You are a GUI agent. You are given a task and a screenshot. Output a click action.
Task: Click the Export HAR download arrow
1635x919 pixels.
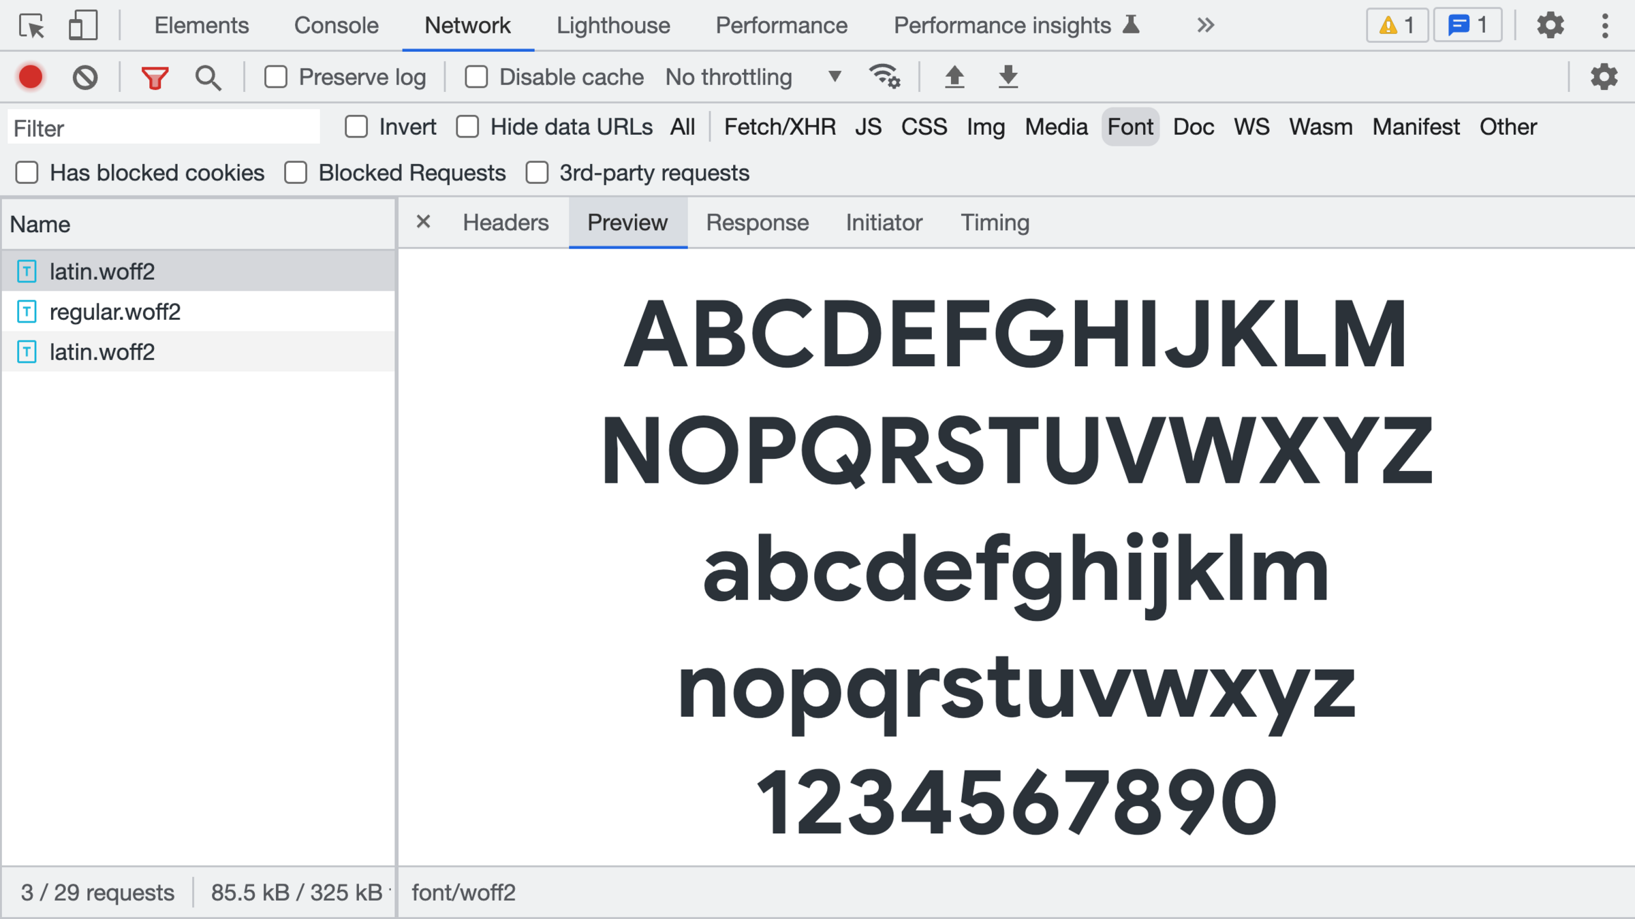(x=1008, y=77)
